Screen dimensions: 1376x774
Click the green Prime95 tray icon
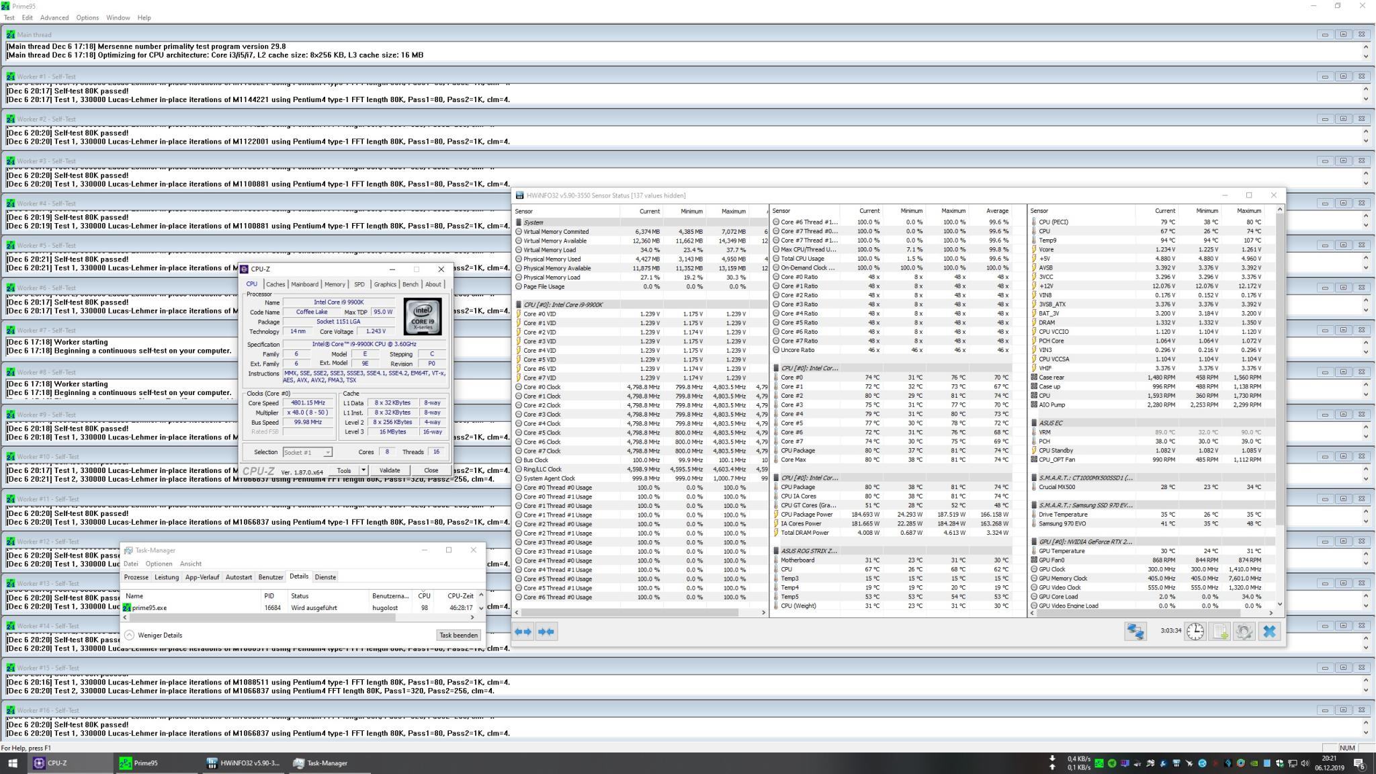tap(1099, 763)
